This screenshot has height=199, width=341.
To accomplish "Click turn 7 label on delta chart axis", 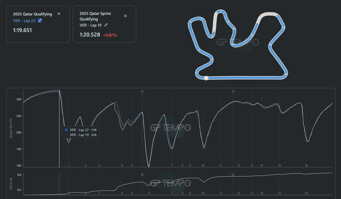I will coord(172,193).
